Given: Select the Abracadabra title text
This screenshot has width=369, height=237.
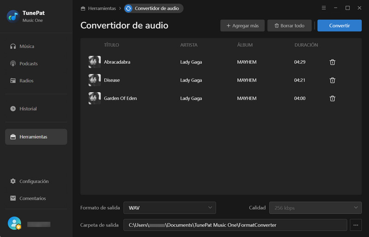Looking at the screenshot, I should coord(117,62).
